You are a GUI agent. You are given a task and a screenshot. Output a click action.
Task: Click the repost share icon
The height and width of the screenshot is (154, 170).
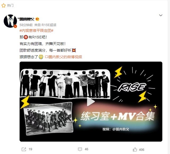coord(24,149)
